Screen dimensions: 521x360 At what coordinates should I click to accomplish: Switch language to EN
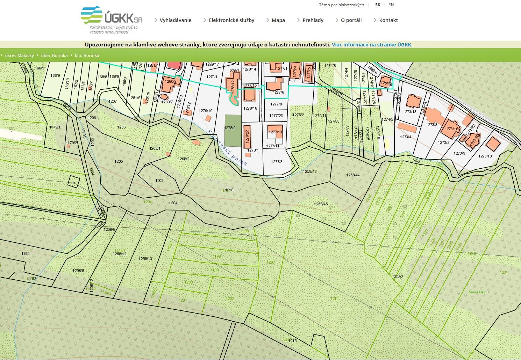[x=391, y=5]
